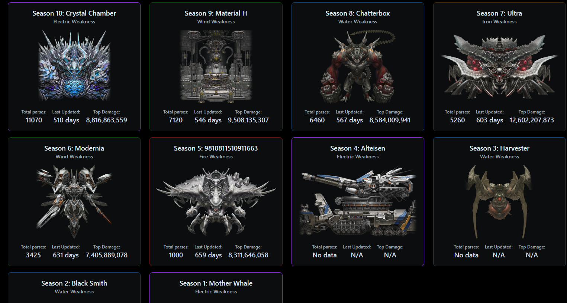The height and width of the screenshot is (303, 567).
Task: Open Season 6: Modernia title
Action: coord(74,148)
